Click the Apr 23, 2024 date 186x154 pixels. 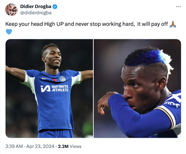point(40,146)
